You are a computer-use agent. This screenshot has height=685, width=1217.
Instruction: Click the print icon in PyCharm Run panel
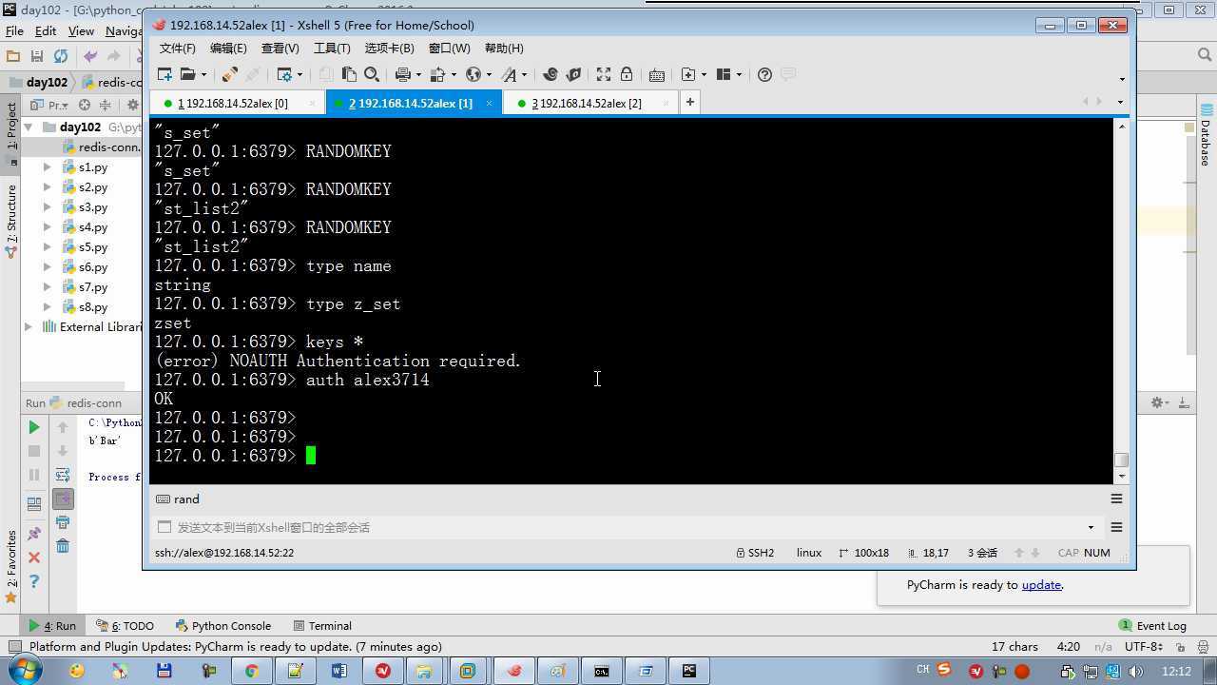point(63,522)
